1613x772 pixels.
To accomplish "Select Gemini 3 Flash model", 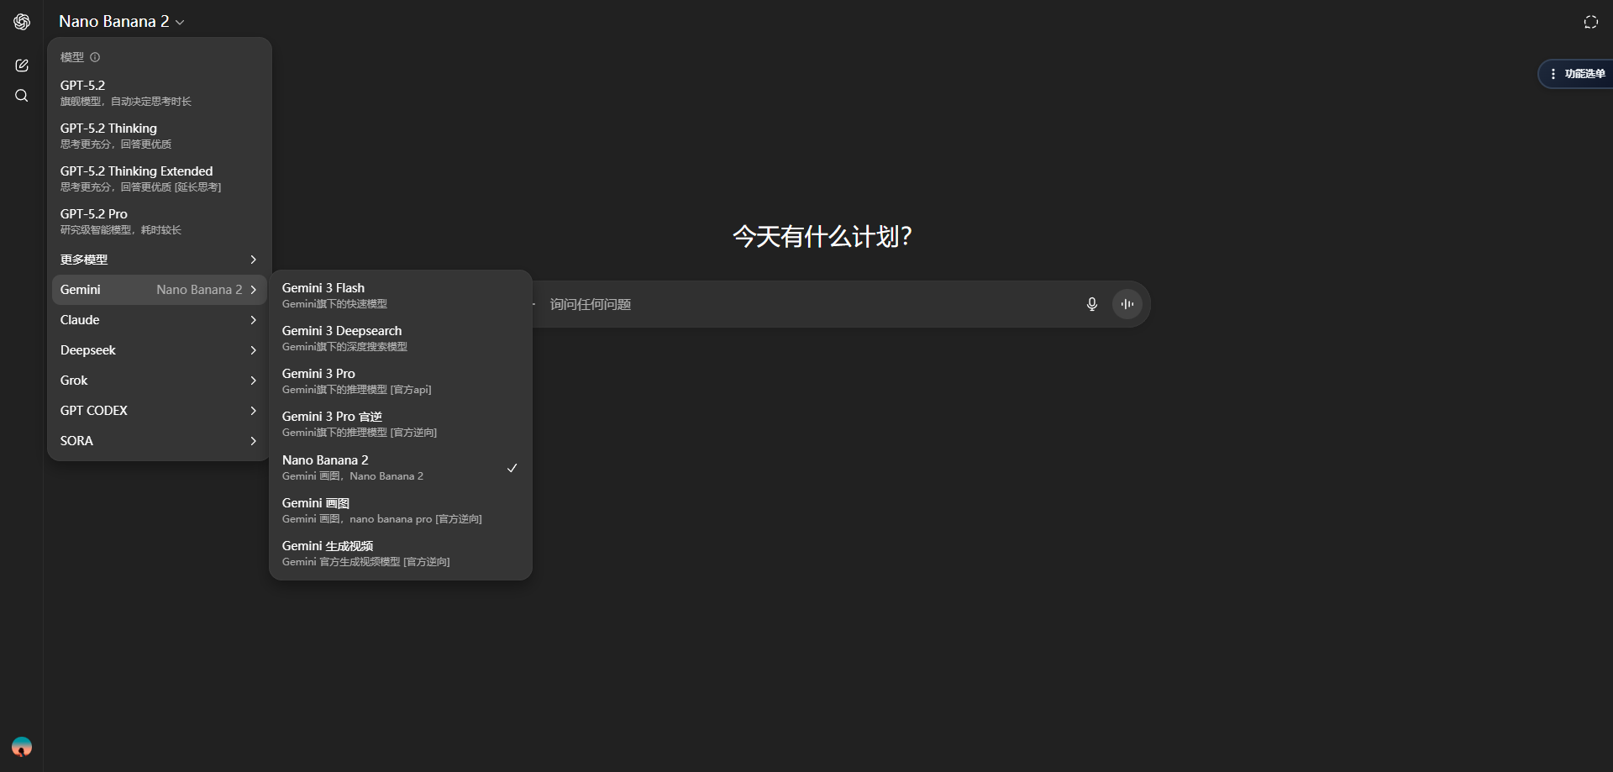I will pos(401,295).
